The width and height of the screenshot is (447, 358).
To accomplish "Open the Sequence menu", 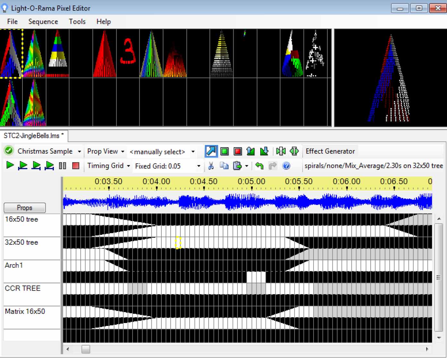I will [x=43, y=21].
